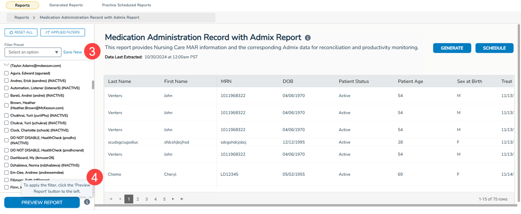The height and width of the screenshot is (214, 521).
Task: Open the Filter Preset dropdown
Action: [33, 52]
